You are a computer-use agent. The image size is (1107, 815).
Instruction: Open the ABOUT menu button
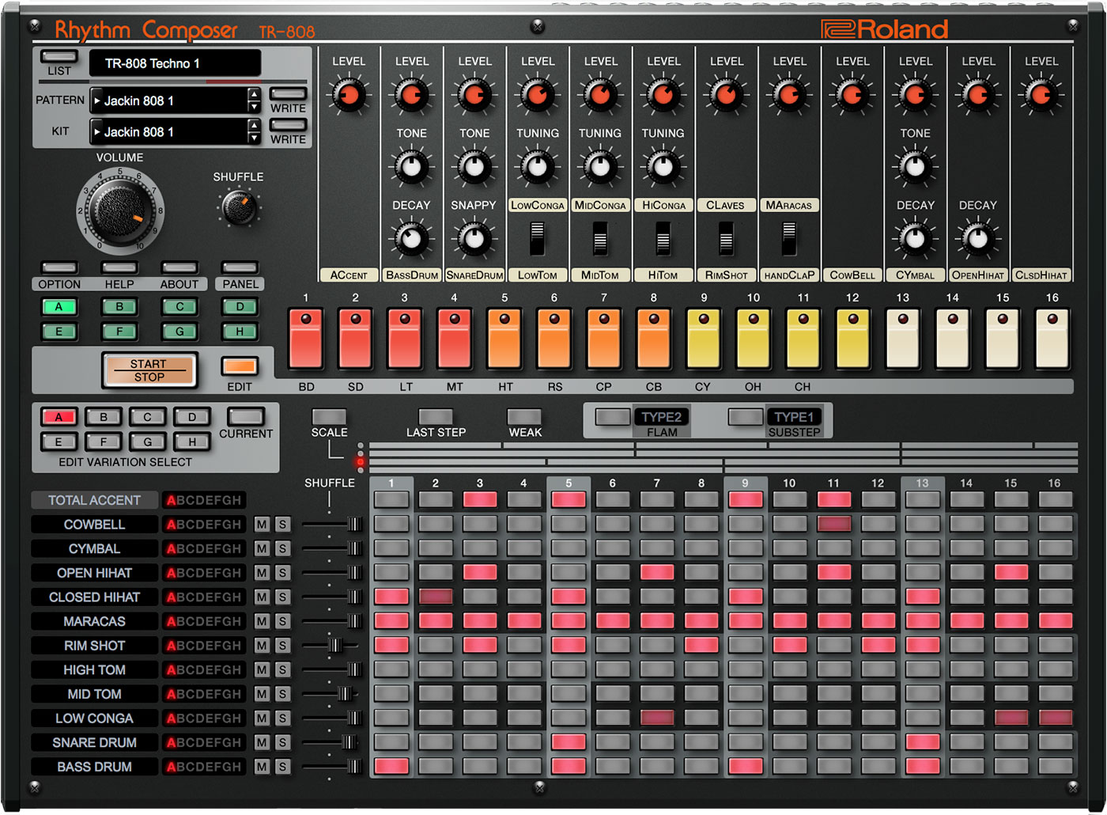point(179,267)
